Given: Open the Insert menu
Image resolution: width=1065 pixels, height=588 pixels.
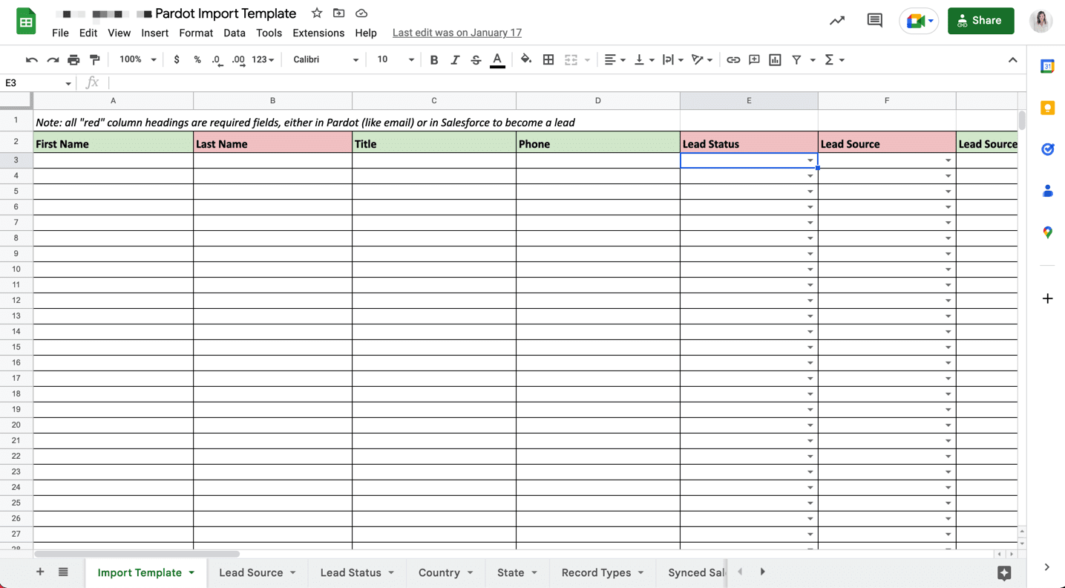Looking at the screenshot, I should coord(154,33).
